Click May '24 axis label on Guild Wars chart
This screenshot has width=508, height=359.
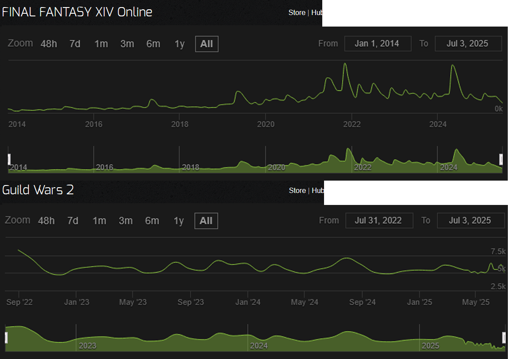[x=305, y=302]
